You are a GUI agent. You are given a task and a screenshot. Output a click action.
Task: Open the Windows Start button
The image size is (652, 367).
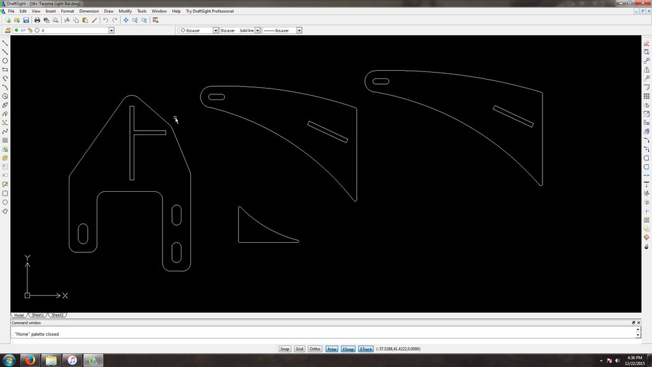click(9, 361)
